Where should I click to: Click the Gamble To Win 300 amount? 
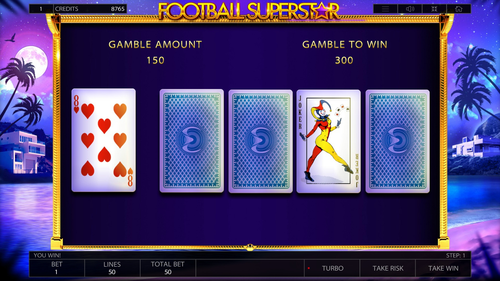344,60
